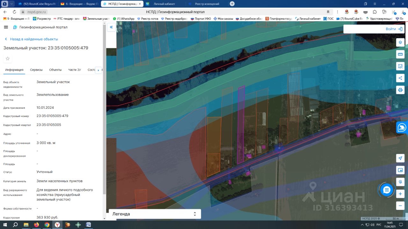
Task: Open Word from the taskbar
Action: click(x=89, y=225)
